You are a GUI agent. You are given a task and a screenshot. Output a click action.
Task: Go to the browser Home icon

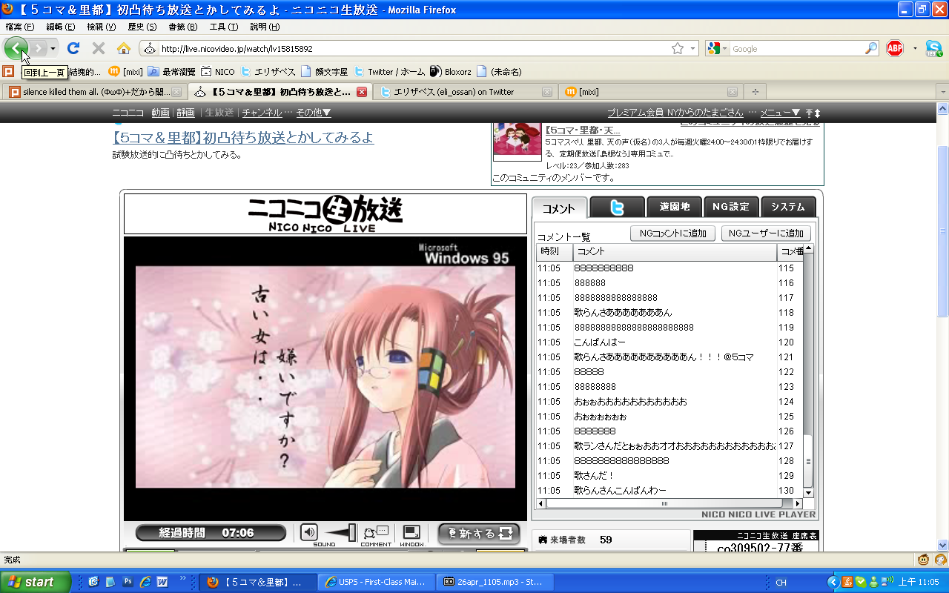tap(123, 49)
